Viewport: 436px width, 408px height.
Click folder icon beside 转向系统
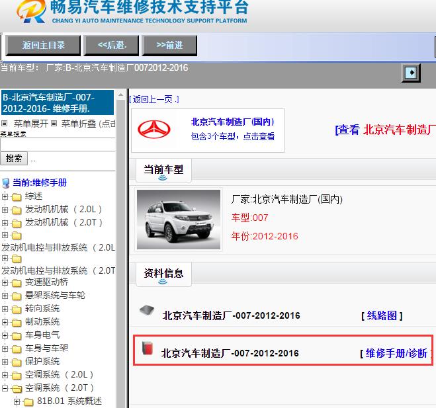(17, 309)
